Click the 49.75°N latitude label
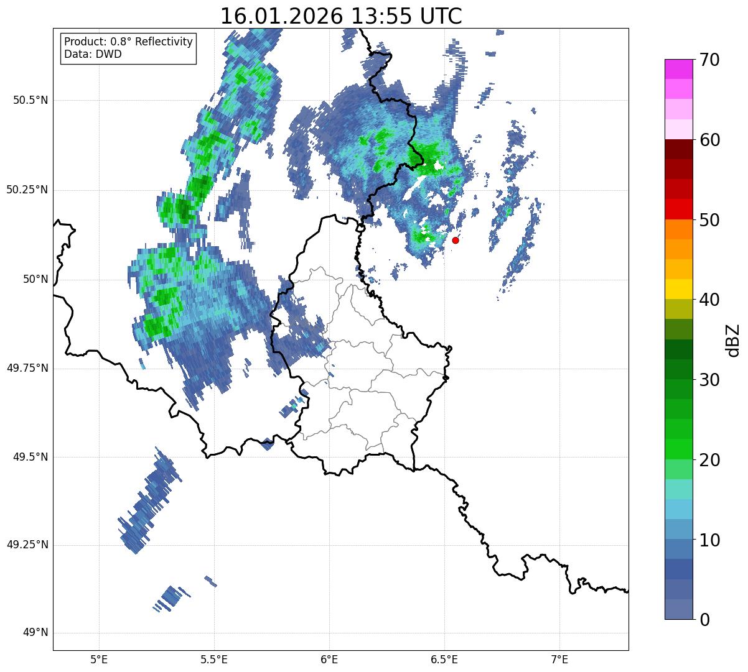Viewport: 748px width, 672px height. point(27,368)
